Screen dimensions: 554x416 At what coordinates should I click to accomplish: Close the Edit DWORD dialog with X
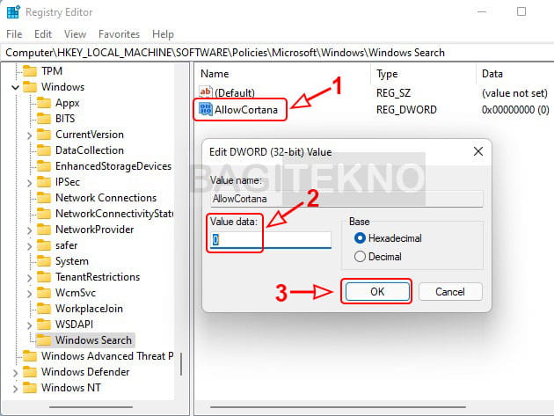[478, 151]
